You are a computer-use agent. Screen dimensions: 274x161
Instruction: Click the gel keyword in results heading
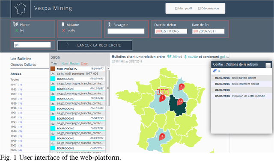(222, 57)
